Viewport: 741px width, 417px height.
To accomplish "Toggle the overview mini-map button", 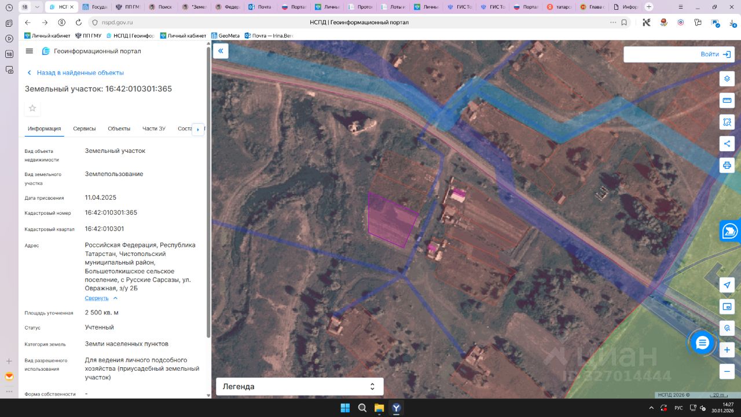I will coord(727,306).
